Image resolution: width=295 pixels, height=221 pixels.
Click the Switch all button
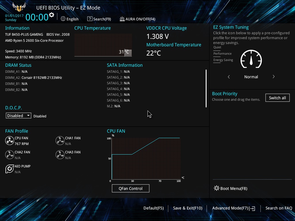coord(277,98)
